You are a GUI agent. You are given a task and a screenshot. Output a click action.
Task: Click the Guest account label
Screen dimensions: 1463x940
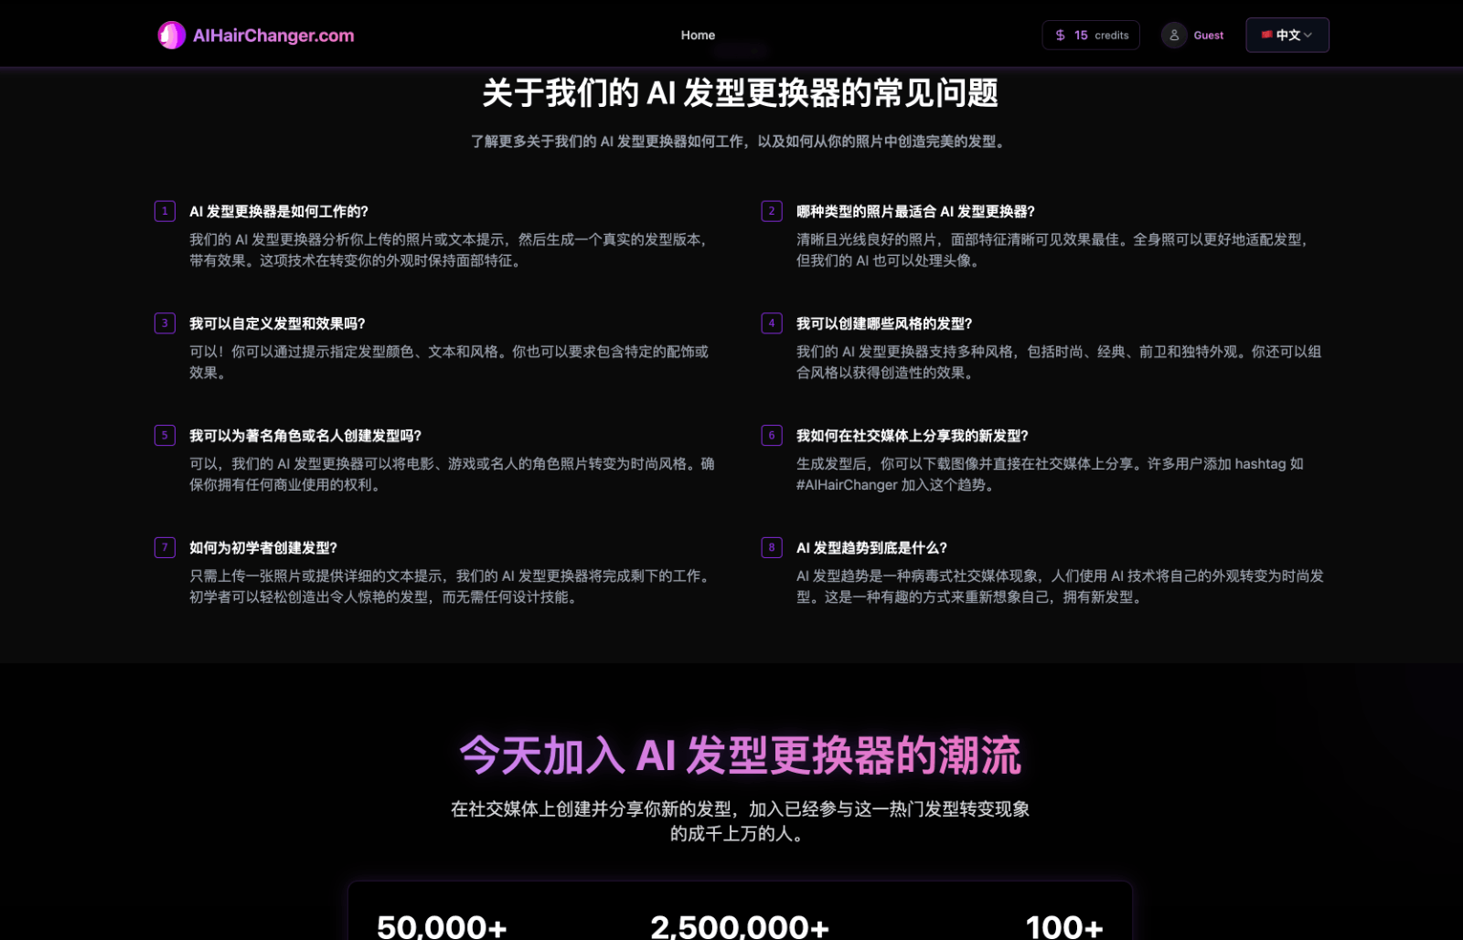coord(1208,36)
